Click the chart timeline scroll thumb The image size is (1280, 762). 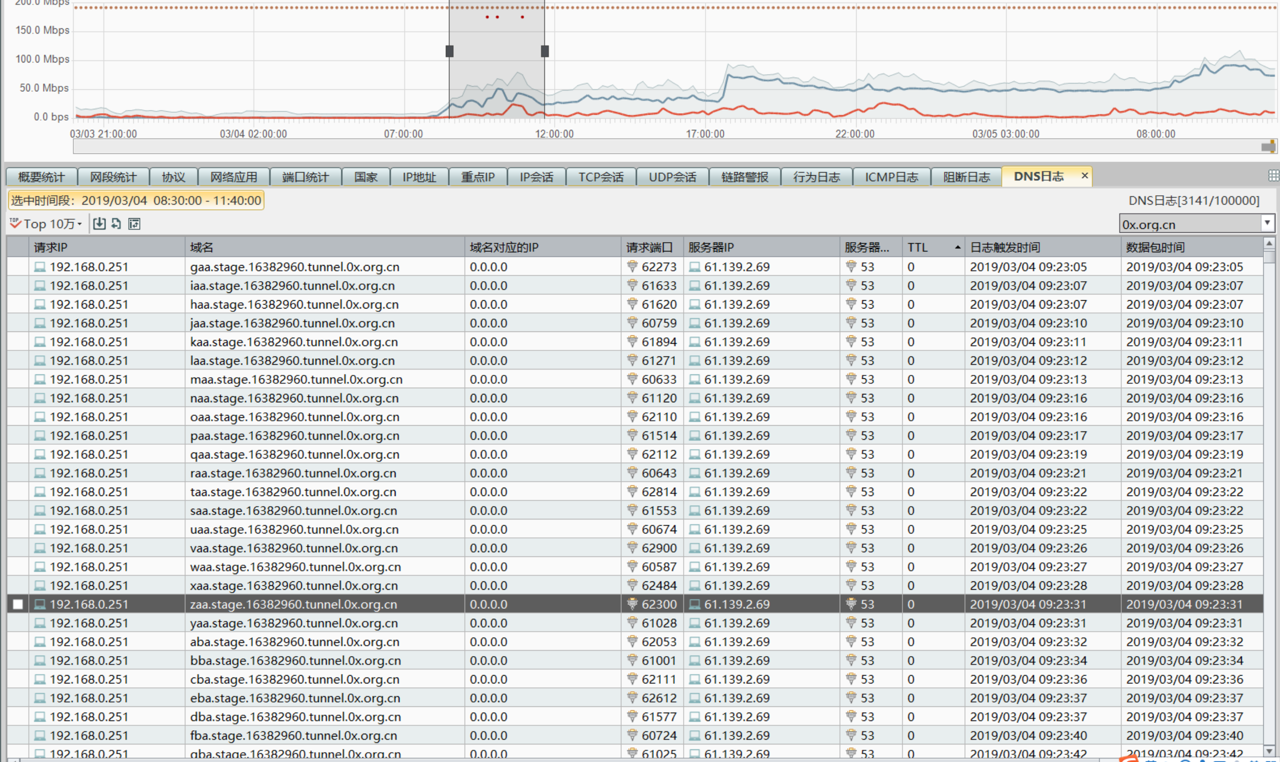(x=1268, y=147)
